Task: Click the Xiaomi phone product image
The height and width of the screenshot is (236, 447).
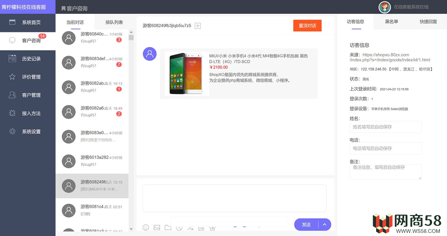Action: tap(187, 74)
